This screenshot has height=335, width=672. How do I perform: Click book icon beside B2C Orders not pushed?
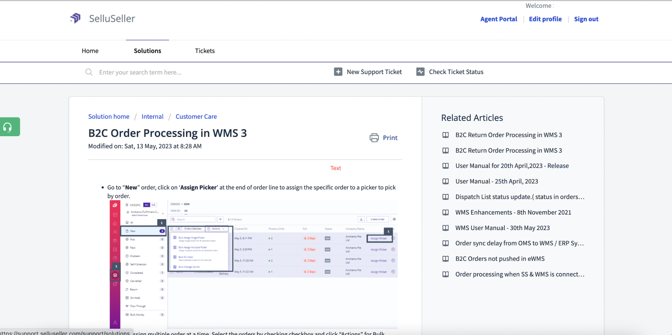coord(446,259)
